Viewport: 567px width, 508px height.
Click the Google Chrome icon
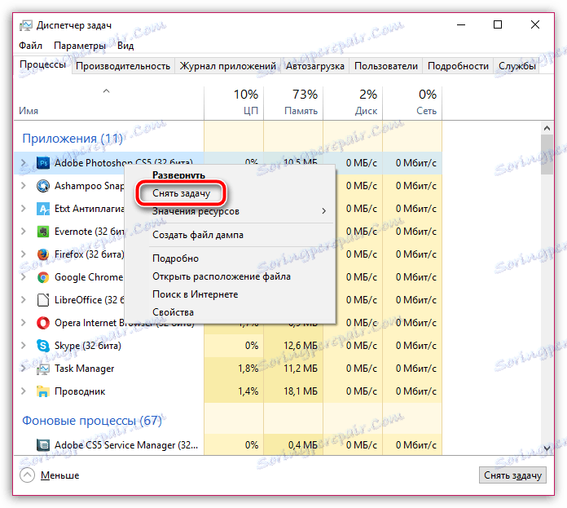point(43,277)
